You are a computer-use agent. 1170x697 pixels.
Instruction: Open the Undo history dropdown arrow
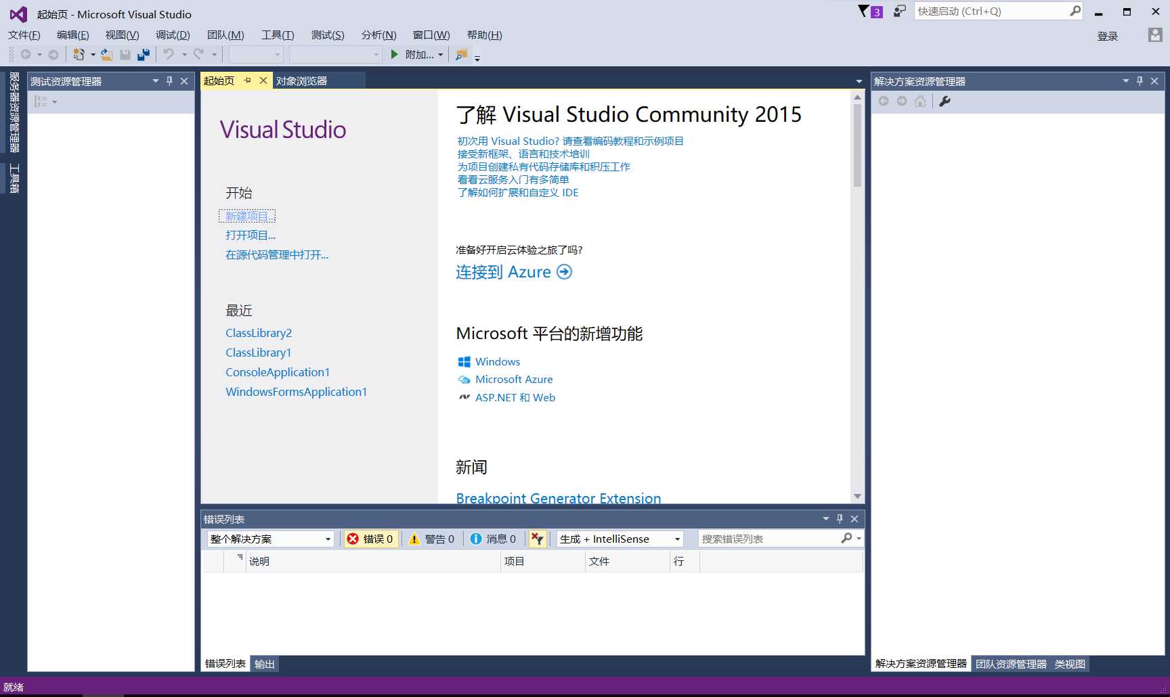pos(183,55)
